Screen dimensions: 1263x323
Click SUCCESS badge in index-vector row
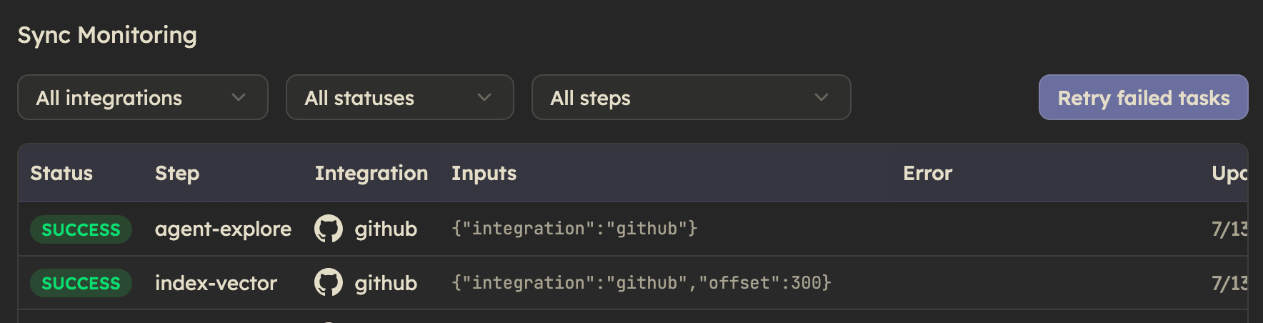tap(81, 283)
